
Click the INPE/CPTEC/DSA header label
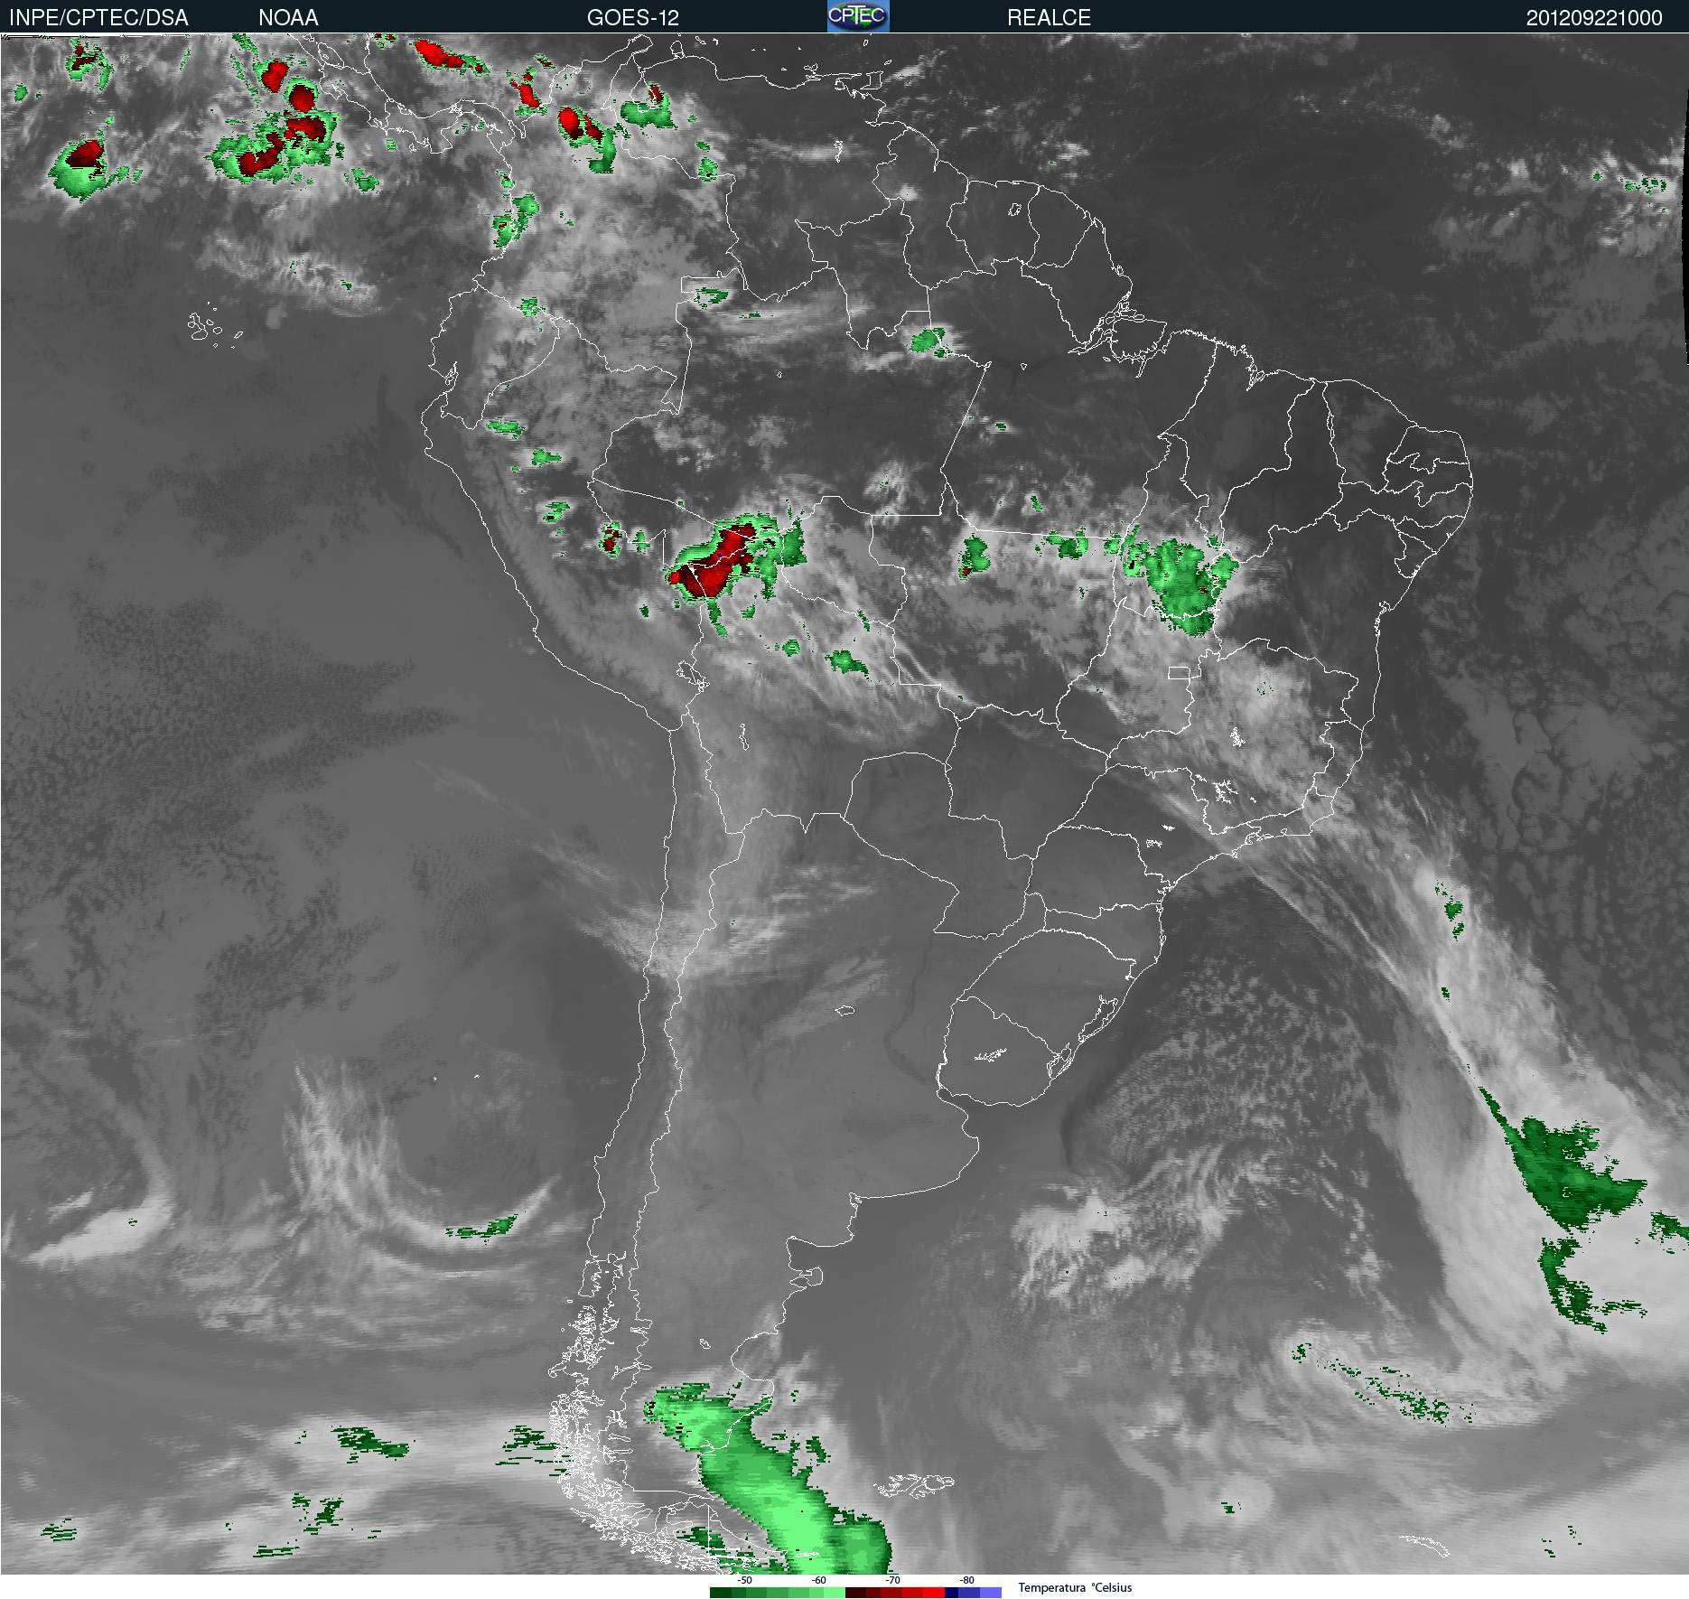[99, 17]
